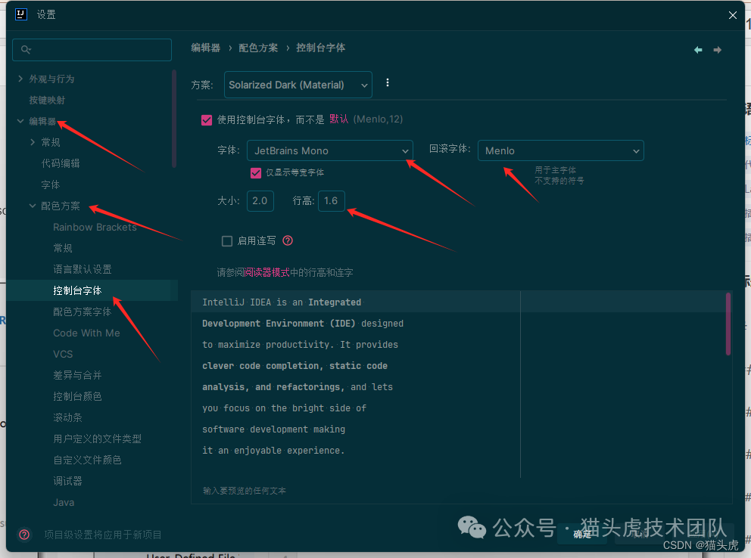Image resolution: width=751 pixels, height=558 pixels.
Task: Open the Menlo fallback font dropdown
Action: pos(560,150)
